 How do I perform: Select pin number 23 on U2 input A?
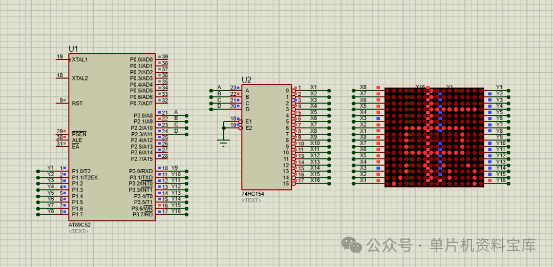point(233,88)
